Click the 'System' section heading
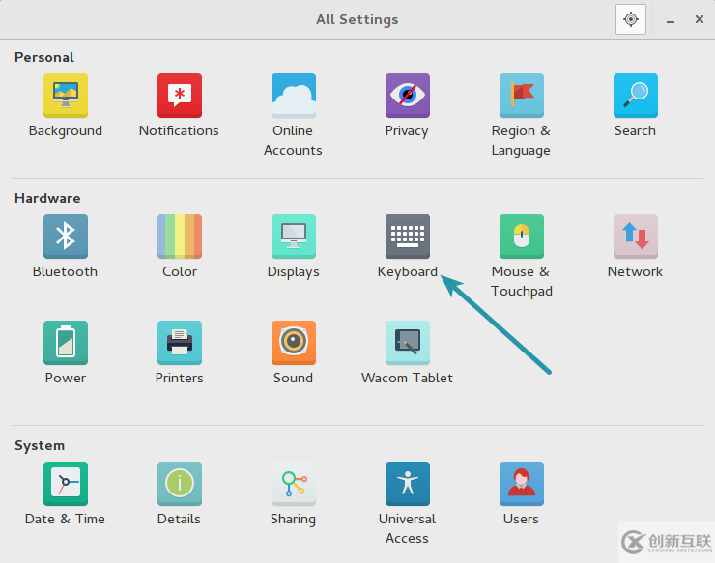This screenshot has height=563, width=715. tap(40, 446)
